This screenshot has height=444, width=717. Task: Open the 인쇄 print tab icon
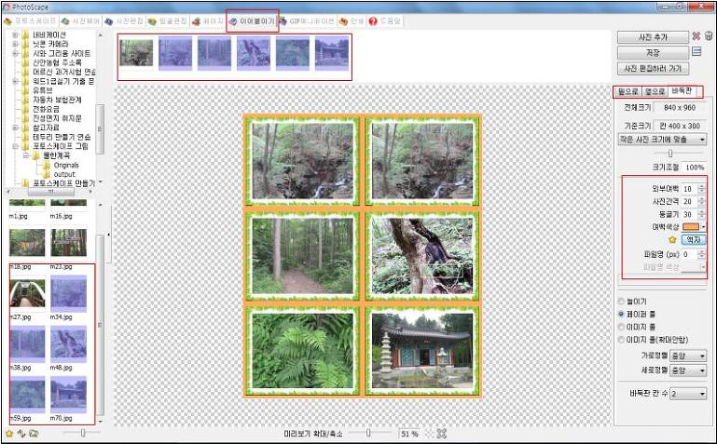343,21
